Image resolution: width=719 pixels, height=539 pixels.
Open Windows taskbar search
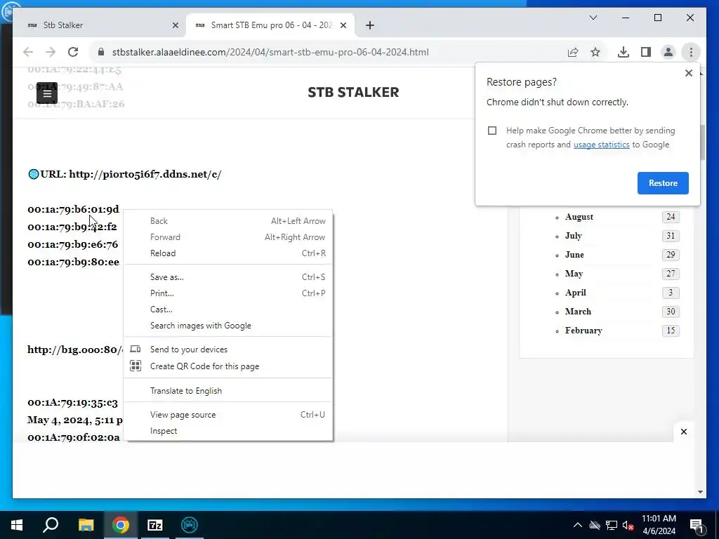(51, 525)
